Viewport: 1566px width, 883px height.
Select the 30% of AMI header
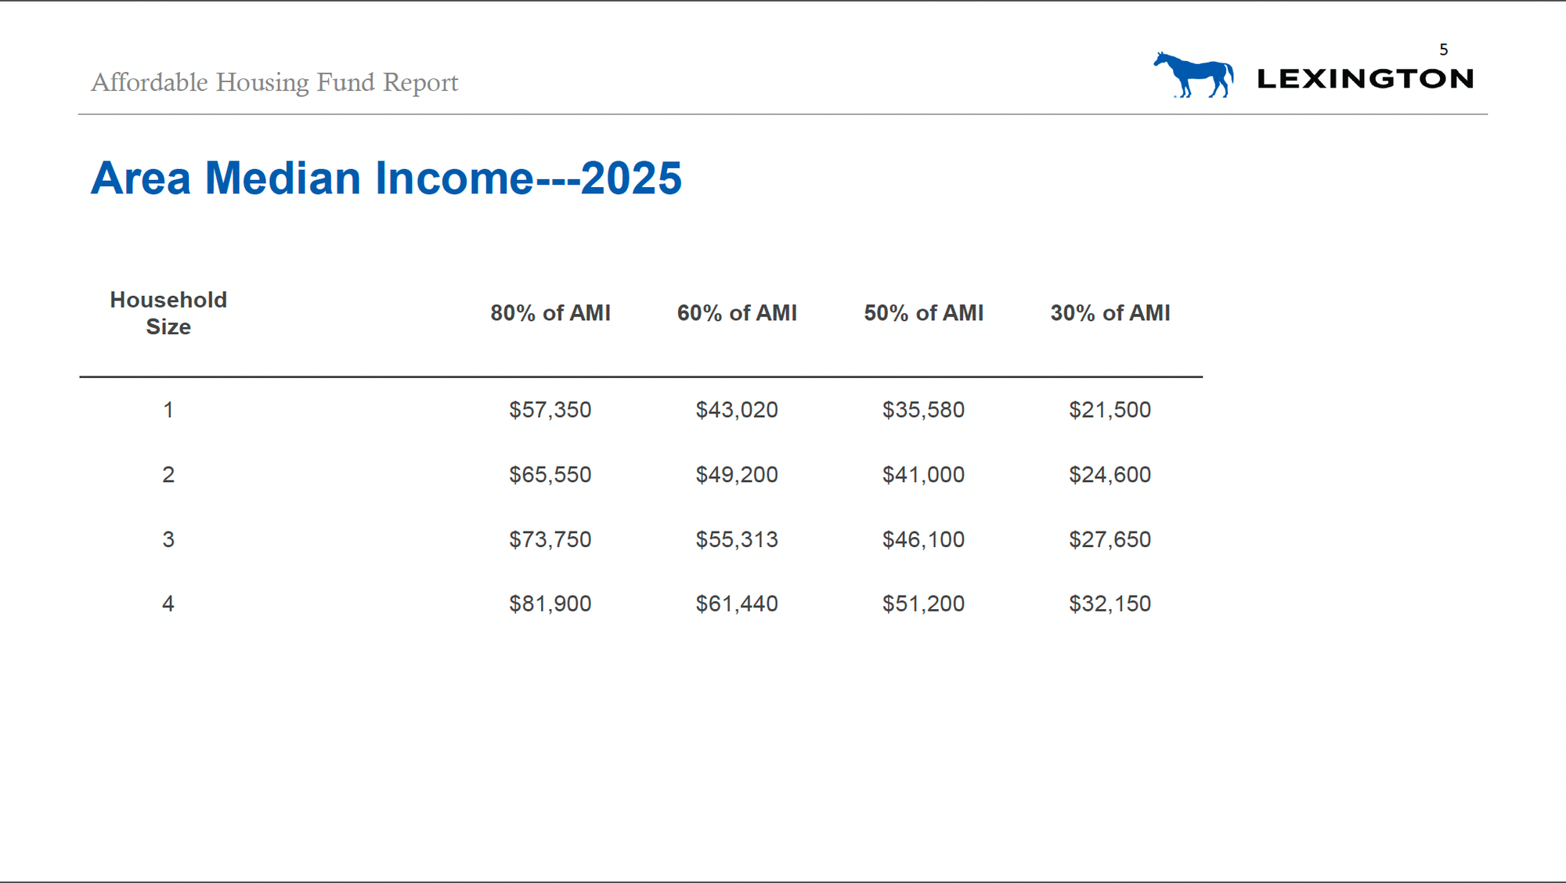tap(1110, 313)
